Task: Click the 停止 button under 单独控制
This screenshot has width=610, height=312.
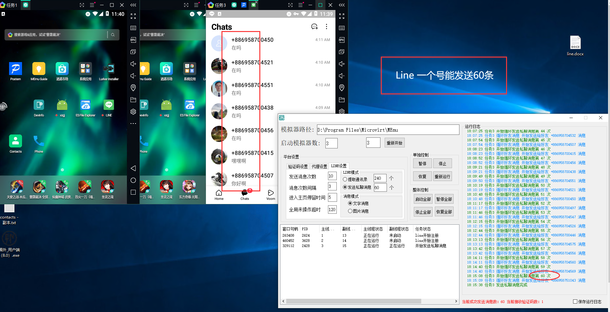Action: 442,163
